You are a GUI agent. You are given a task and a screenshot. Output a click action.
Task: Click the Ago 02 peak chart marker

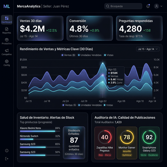click(103, 63)
